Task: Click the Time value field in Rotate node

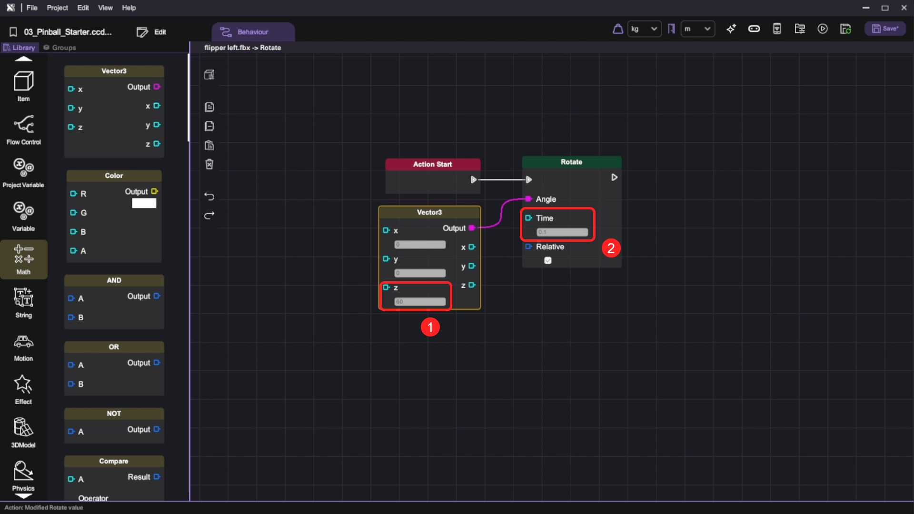Action: (562, 232)
